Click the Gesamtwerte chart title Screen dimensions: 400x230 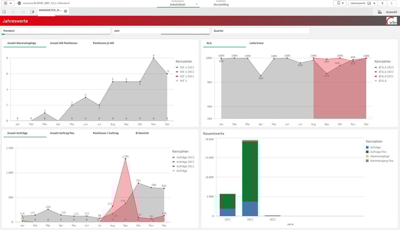tap(213, 133)
